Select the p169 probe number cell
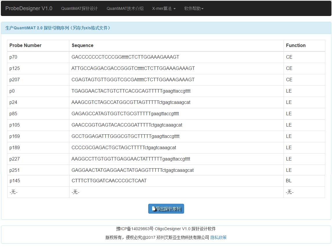Viewport: 332px width, 247px height. tap(38, 136)
